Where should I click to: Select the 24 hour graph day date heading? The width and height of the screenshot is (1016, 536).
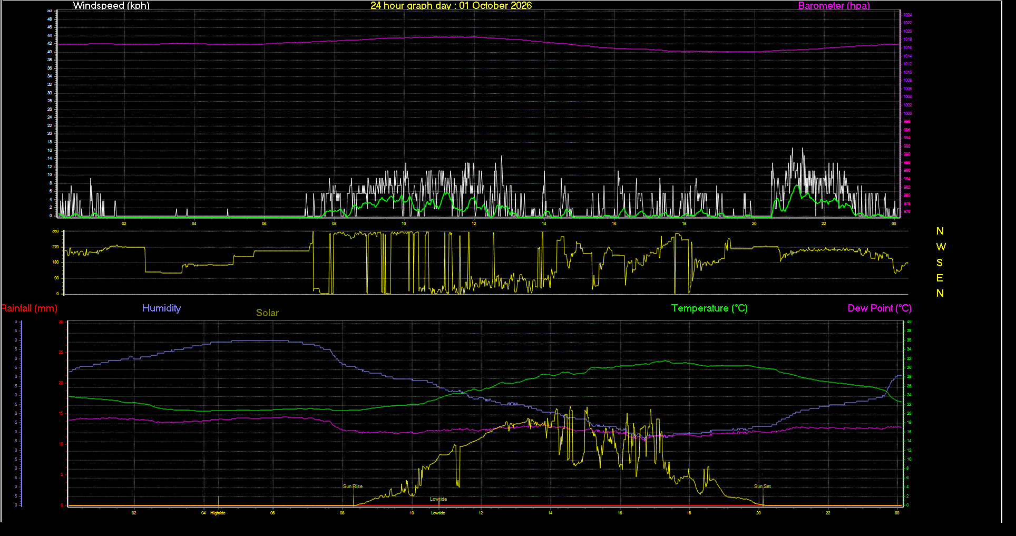[451, 6]
